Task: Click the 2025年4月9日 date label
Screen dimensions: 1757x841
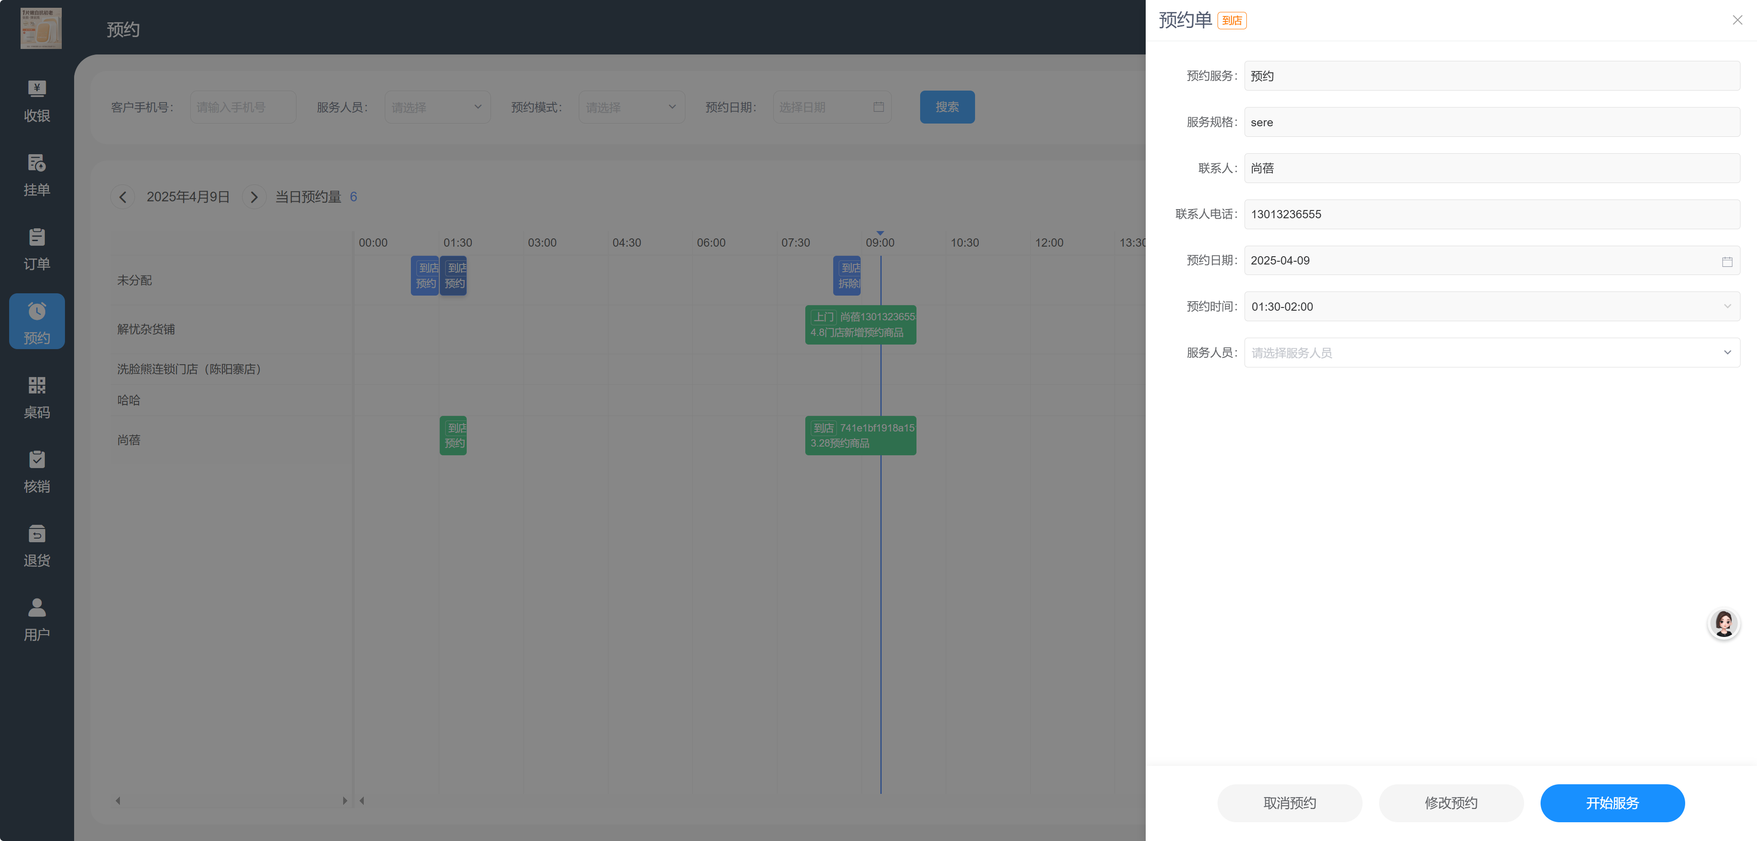Action: point(188,197)
